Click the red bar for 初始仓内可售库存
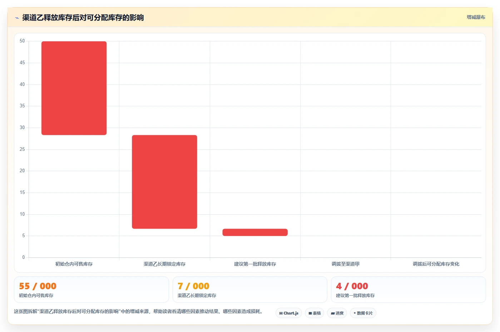The width and height of the screenshot is (500, 332). [74, 88]
